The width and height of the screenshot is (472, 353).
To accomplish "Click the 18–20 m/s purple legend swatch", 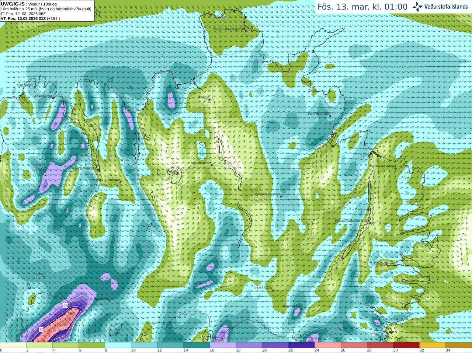I will (x=249, y=345).
